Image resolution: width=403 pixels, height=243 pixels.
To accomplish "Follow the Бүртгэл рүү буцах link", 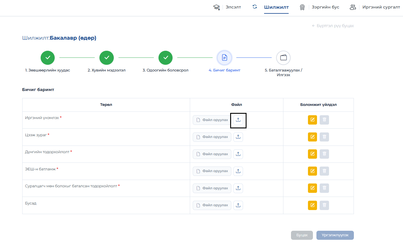I will tap(333, 26).
